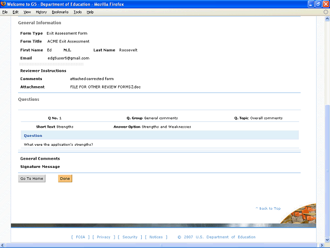The image size is (330, 248).
Task: Click the first name value 'Ed'
Action: coord(49,50)
